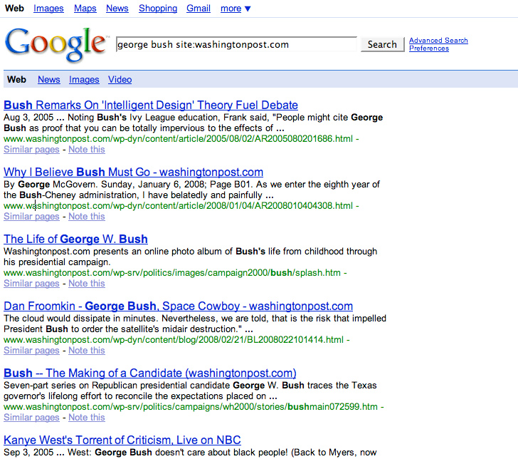Open Gmail from the top navigation
The image size is (518, 459).
pos(199,9)
